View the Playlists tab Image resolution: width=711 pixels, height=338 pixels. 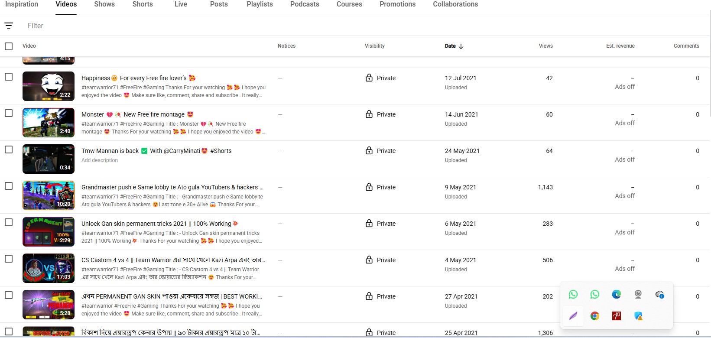pos(260,4)
